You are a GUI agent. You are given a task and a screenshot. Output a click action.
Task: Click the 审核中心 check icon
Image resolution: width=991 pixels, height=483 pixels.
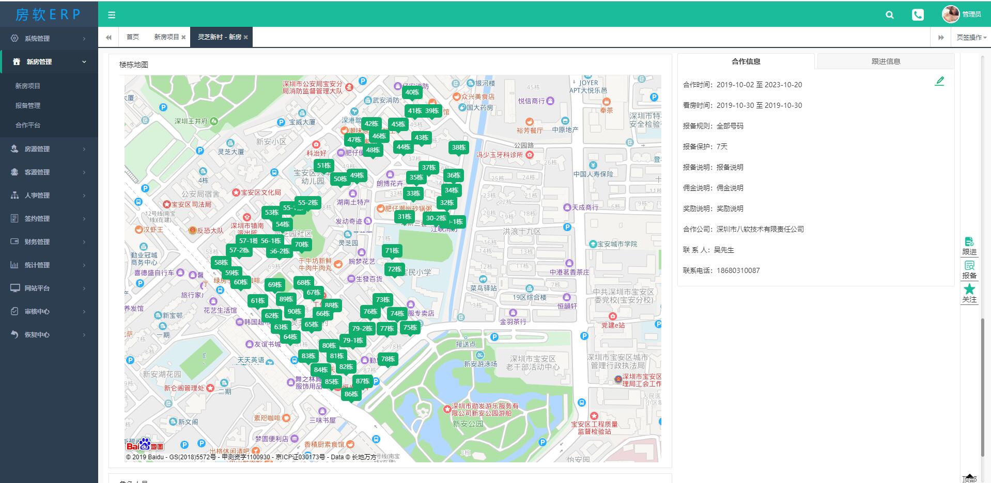pyautogui.click(x=14, y=311)
